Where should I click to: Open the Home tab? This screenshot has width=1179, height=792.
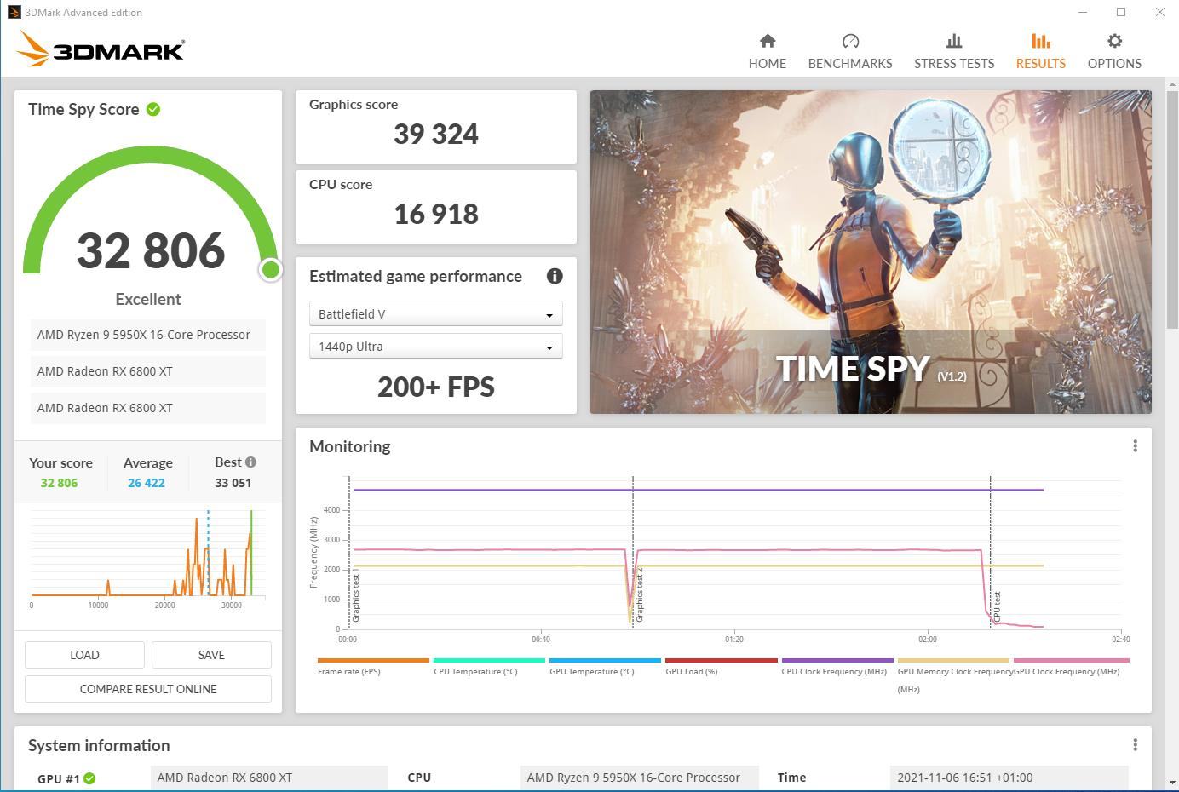click(x=767, y=52)
